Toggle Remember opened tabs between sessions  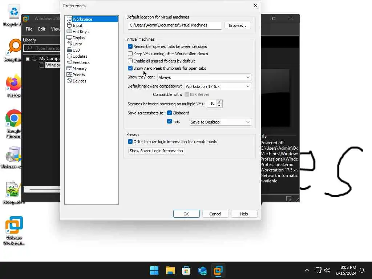[x=130, y=46]
